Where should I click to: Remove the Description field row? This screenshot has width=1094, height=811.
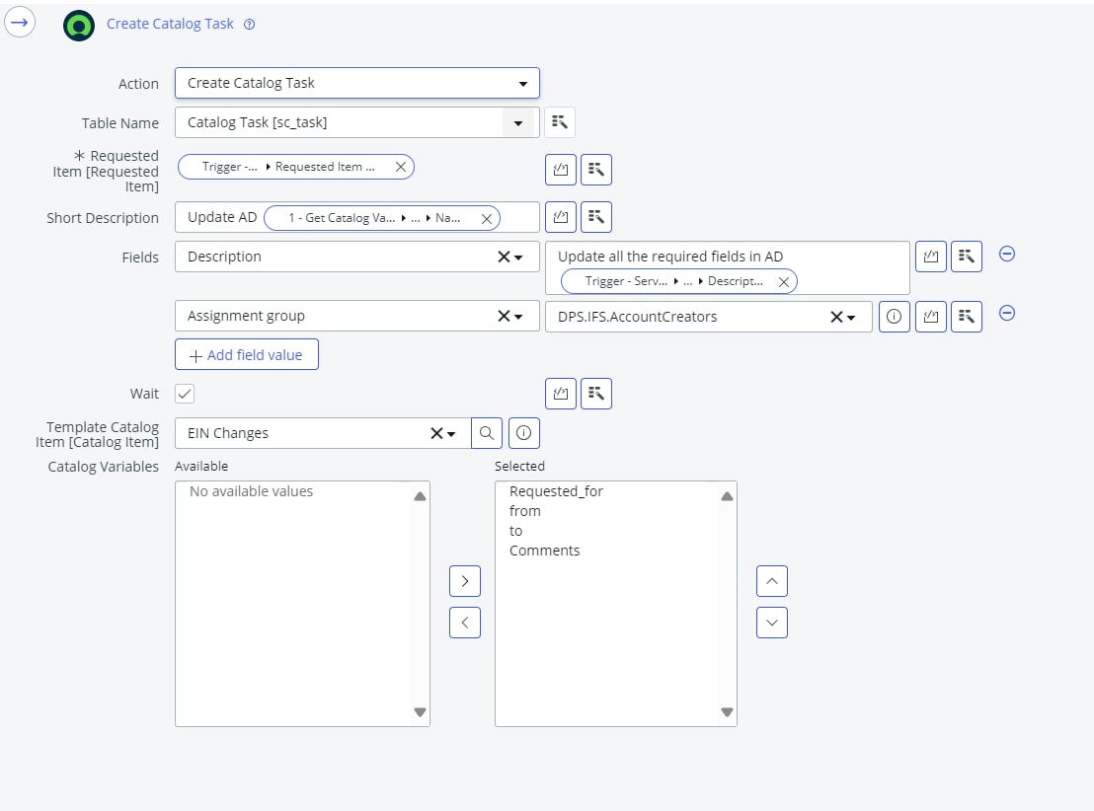click(x=1007, y=254)
